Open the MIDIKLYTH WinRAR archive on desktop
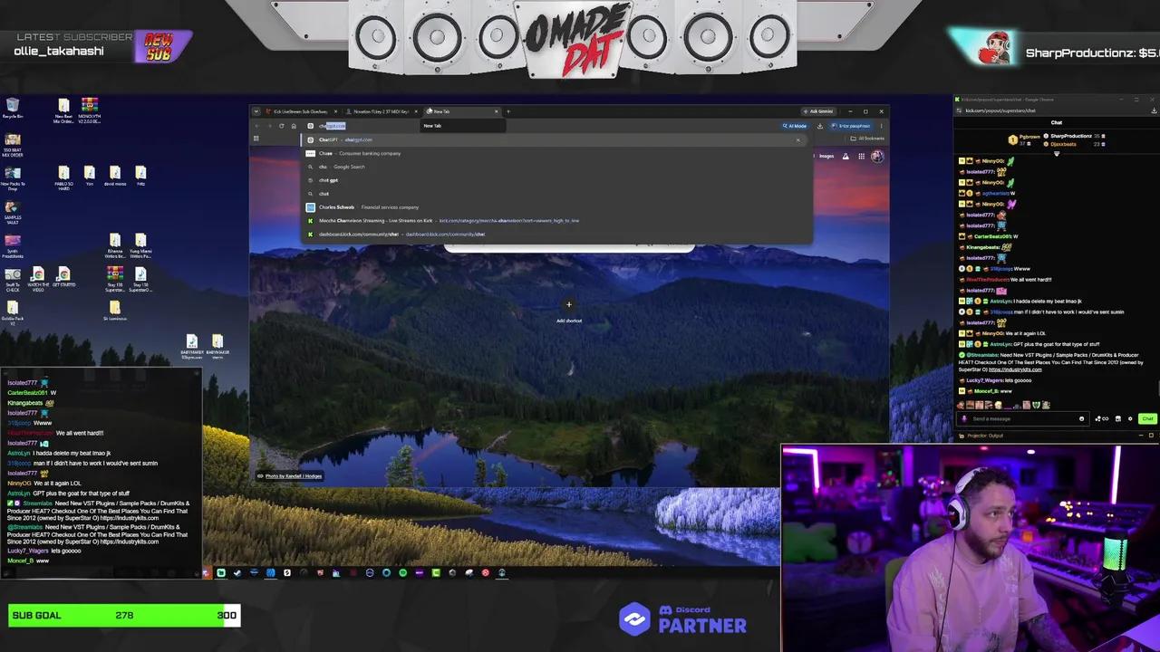Screen dimensions: 1160x652 point(89,110)
